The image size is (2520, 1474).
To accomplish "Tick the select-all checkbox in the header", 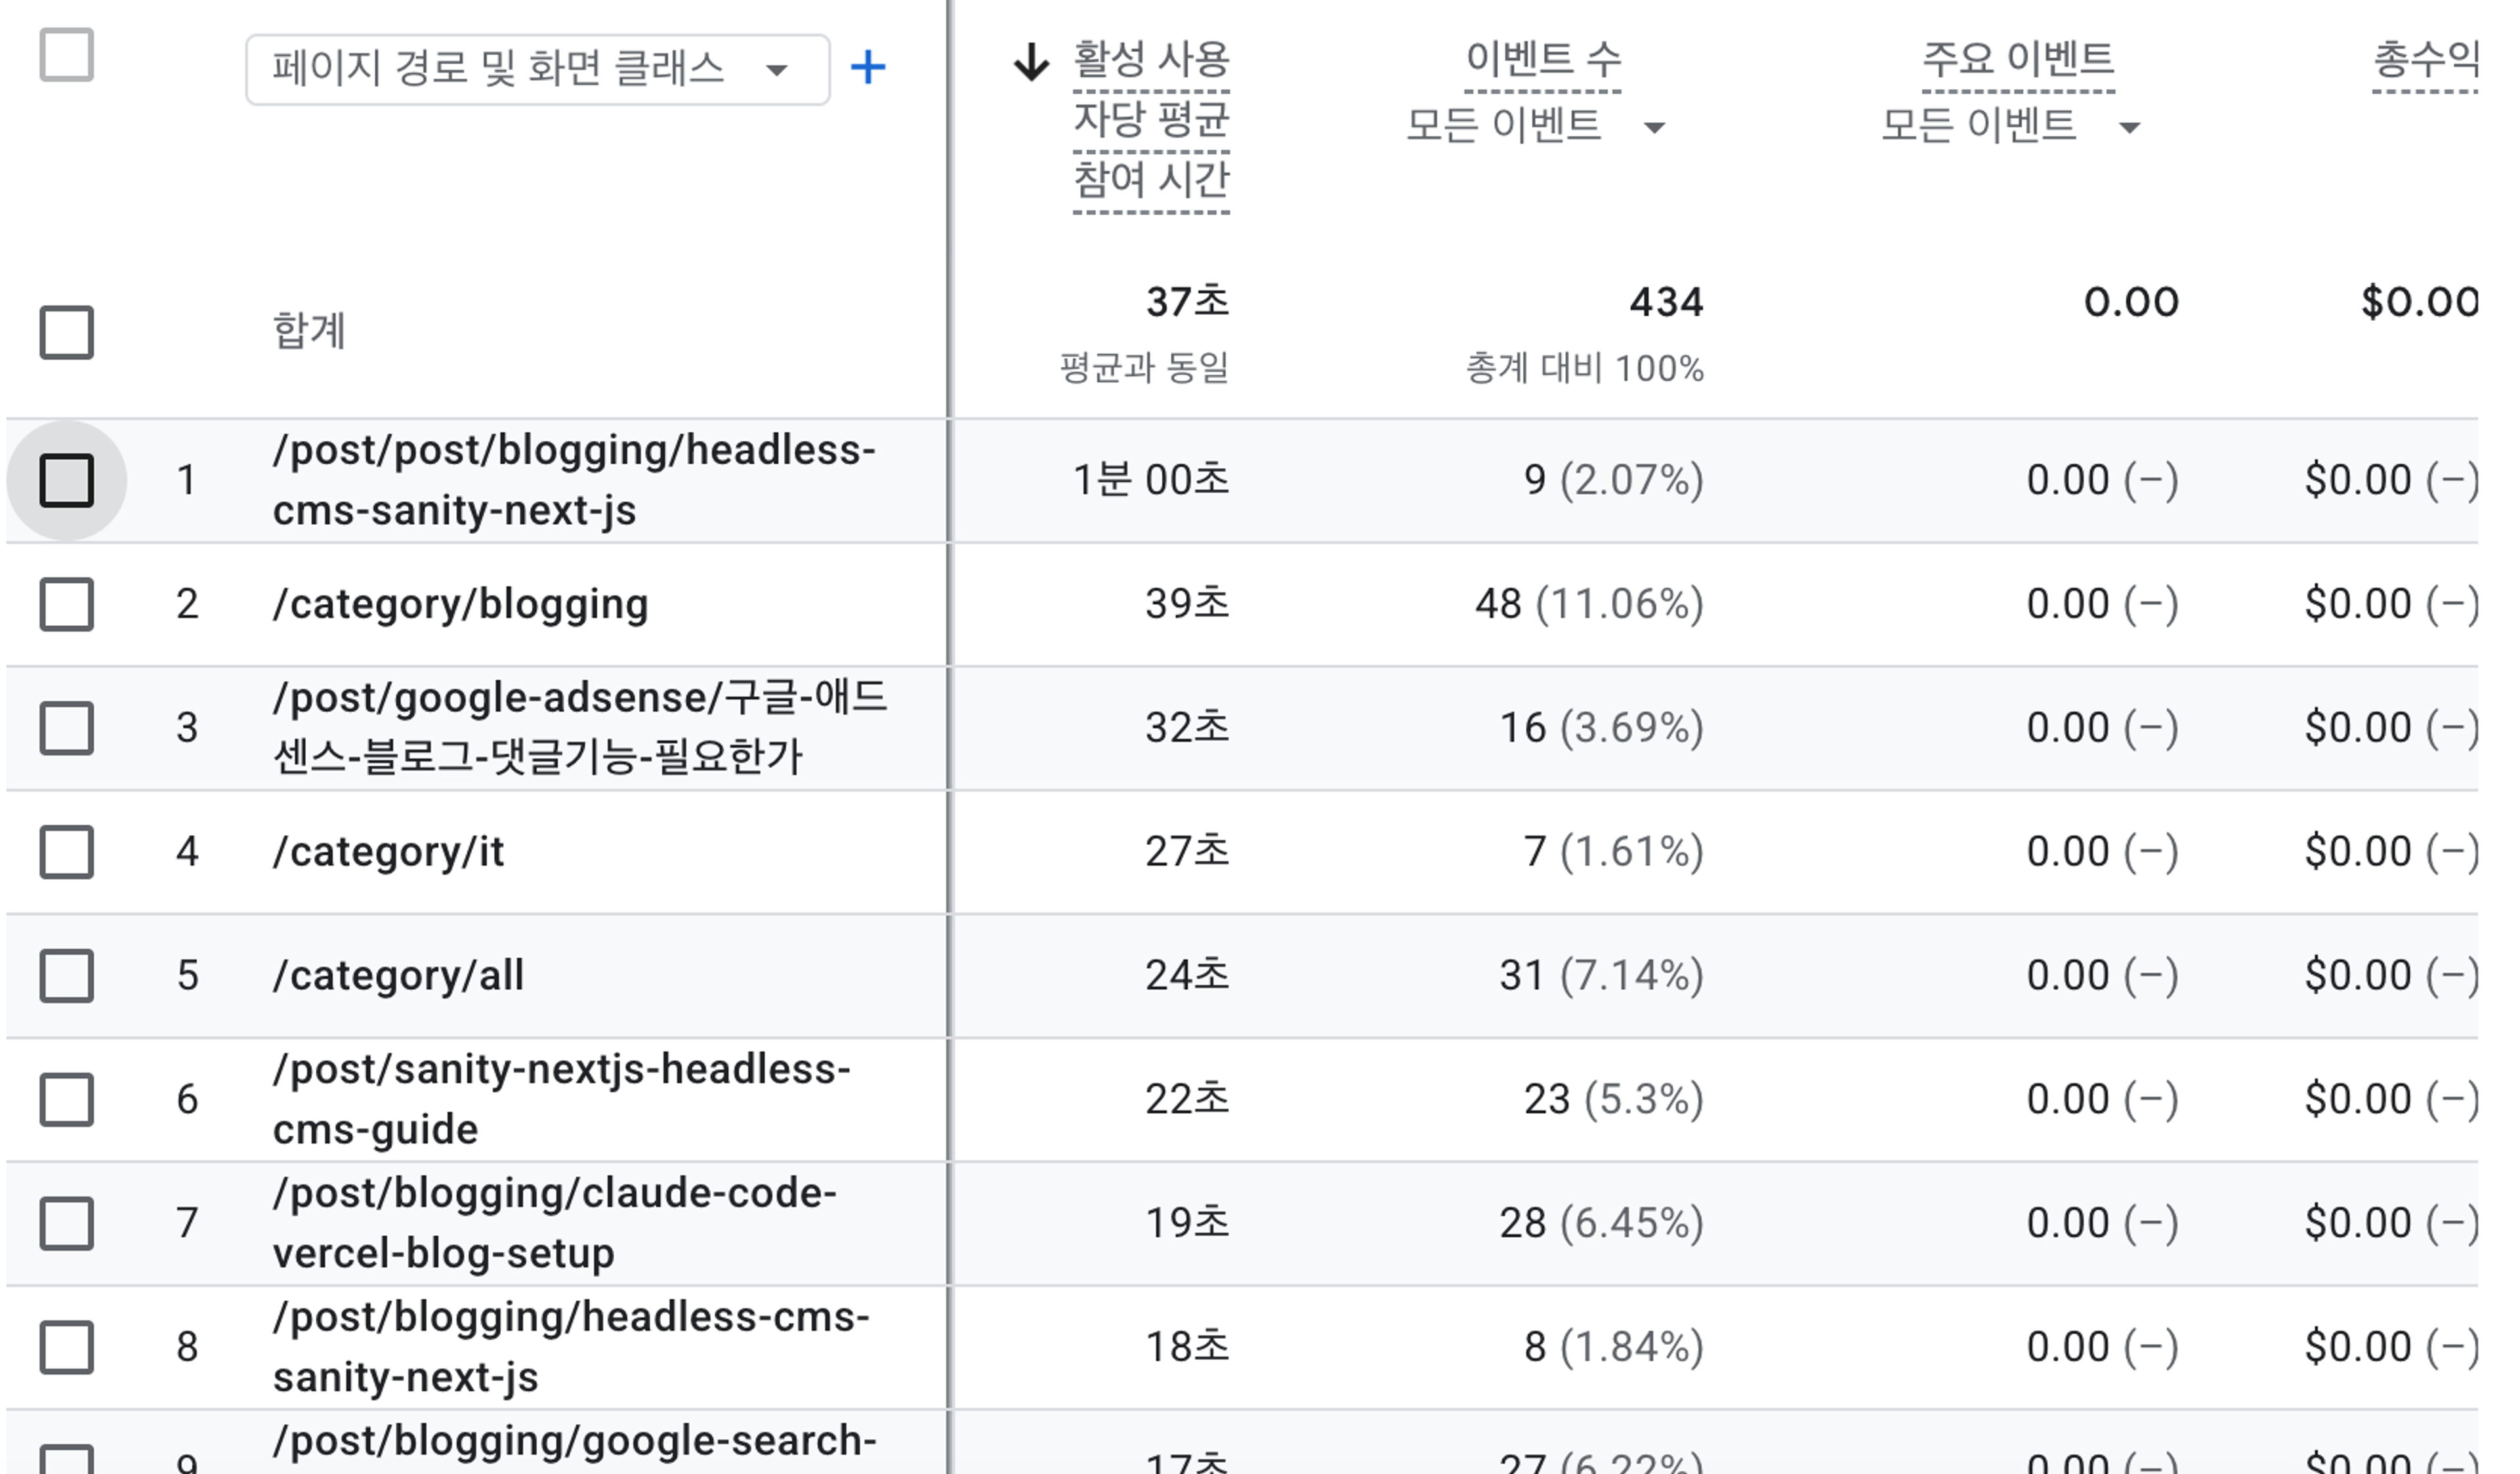I will (67, 54).
